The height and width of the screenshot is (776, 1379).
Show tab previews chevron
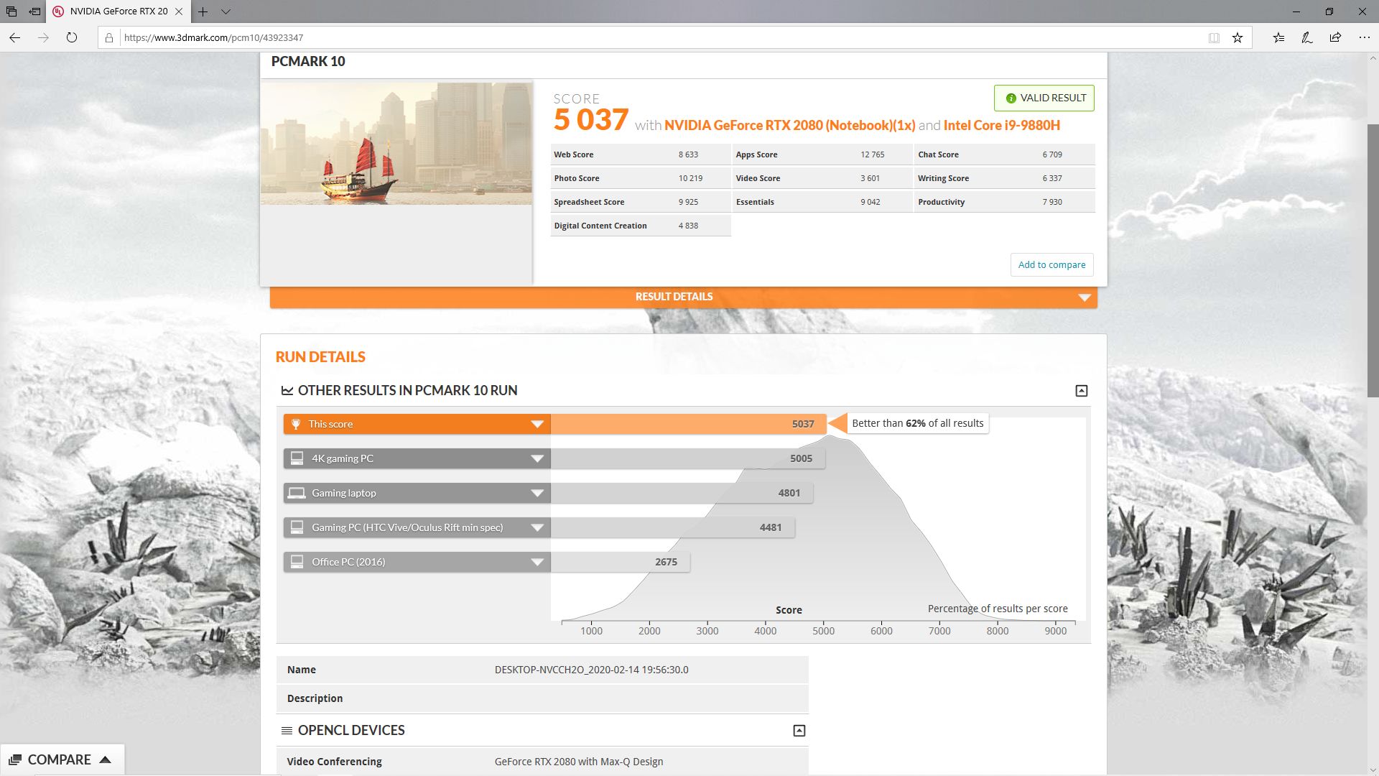pos(226,11)
